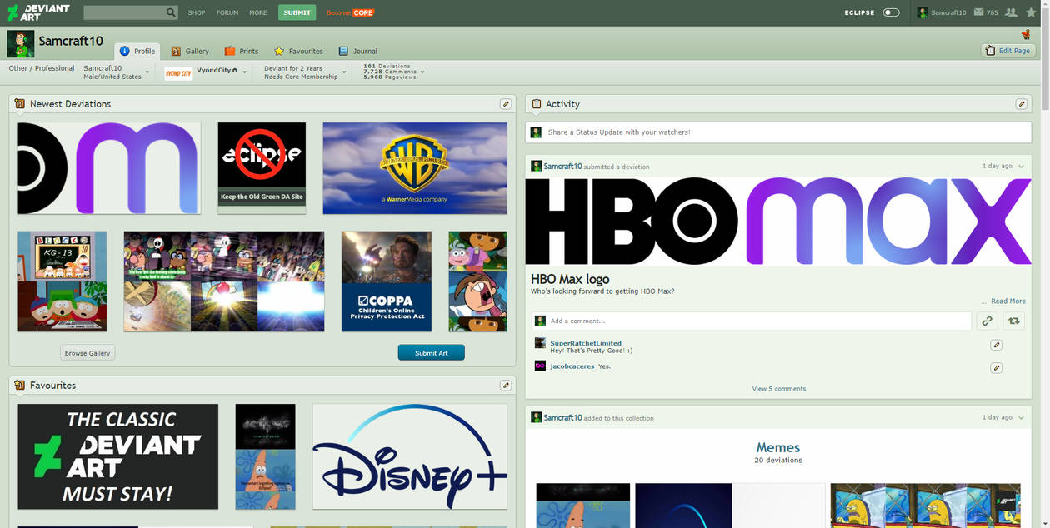The image size is (1050, 528).
Task: Click the Activity clipboard header icon
Action: coord(537,104)
